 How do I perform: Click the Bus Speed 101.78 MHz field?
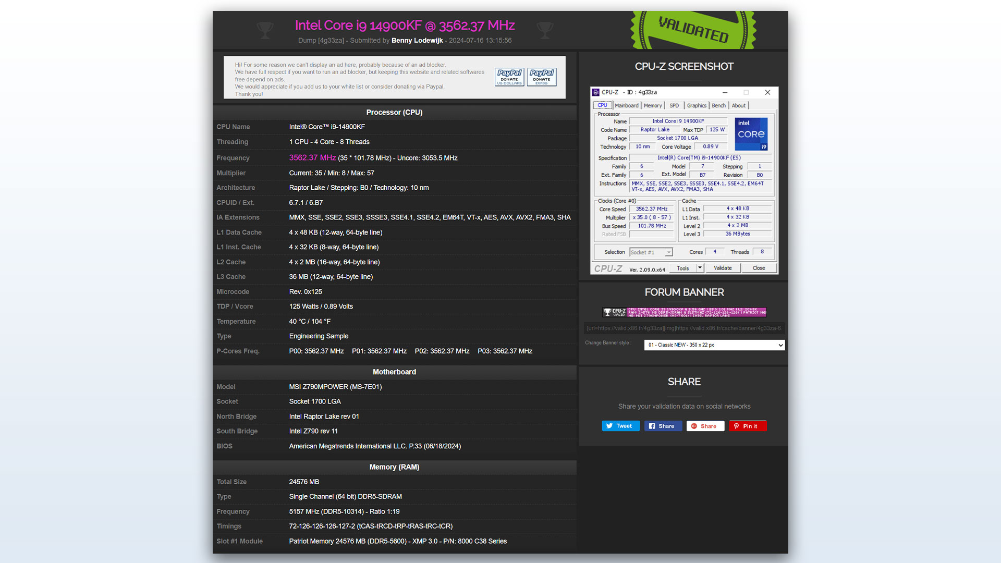652,226
